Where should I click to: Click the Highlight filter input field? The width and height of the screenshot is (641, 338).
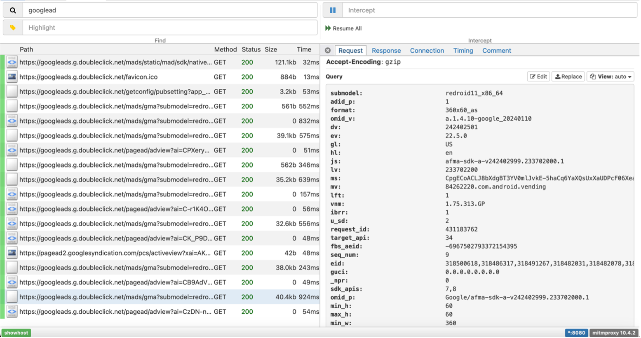point(170,28)
